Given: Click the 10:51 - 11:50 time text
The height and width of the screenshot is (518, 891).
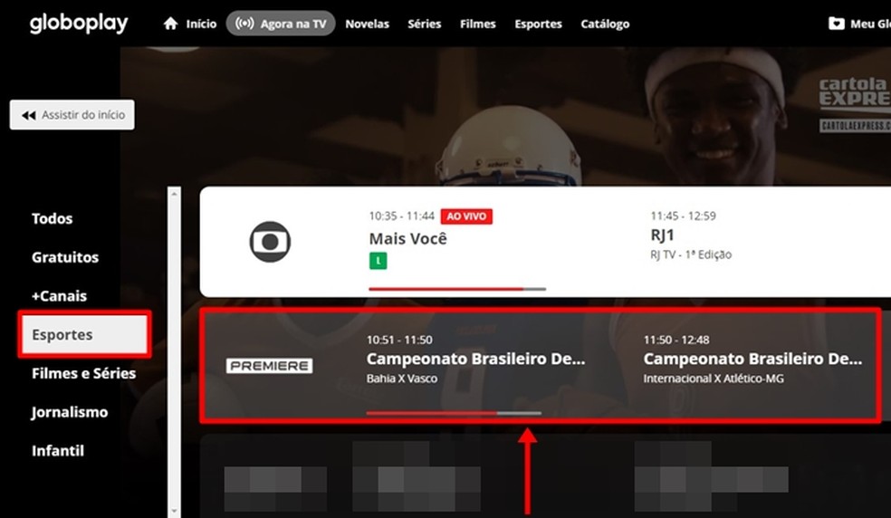Looking at the screenshot, I should click(399, 340).
